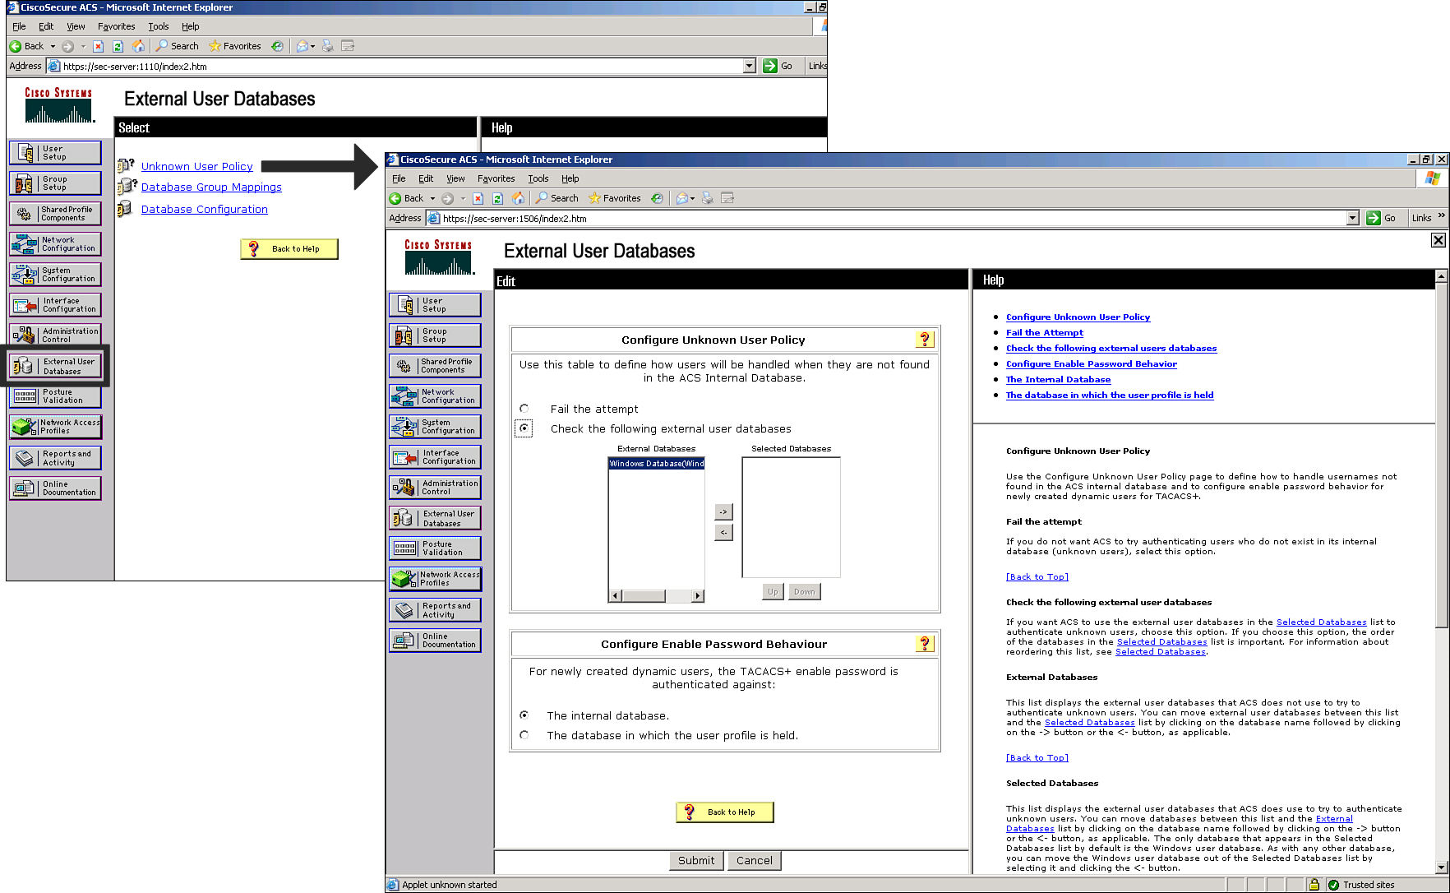Click Back to Help in front window

(725, 812)
